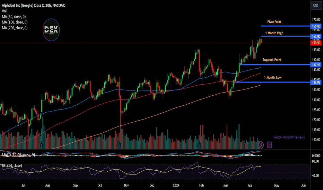The image size is (323, 190).
Task: Select the RSI (14, close) label
Action: point(12,165)
